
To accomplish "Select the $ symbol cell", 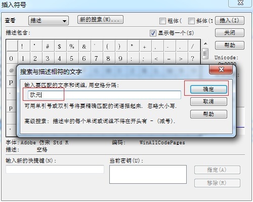I will (x=60, y=46).
